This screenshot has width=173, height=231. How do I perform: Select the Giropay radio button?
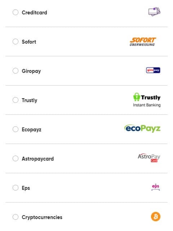pyautogui.click(x=15, y=71)
